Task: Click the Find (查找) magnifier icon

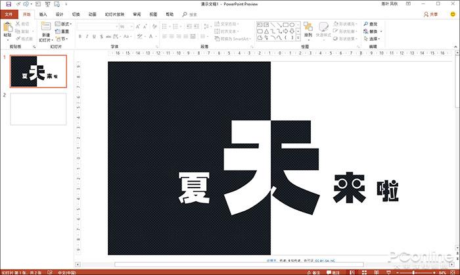Action: click(x=365, y=24)
